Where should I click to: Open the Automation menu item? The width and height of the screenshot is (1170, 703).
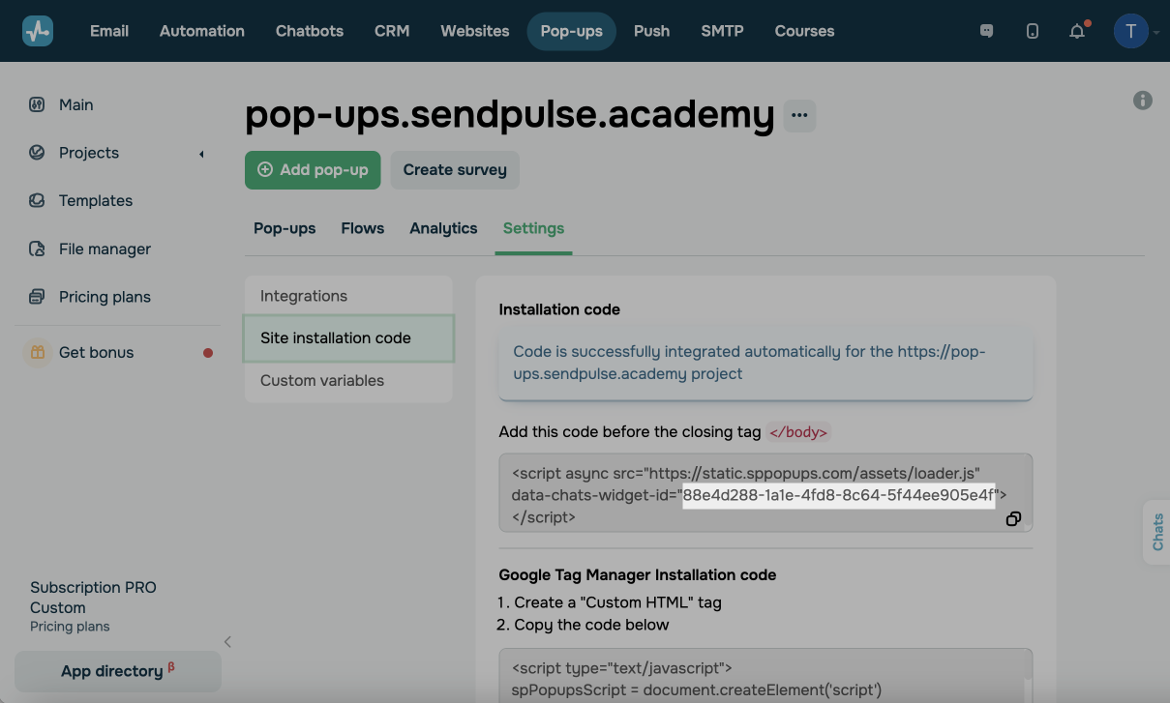pos(201,31)
